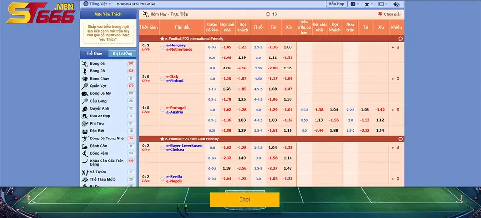Click the Đua Xe Đạp cycling icon

pos(85,116)
